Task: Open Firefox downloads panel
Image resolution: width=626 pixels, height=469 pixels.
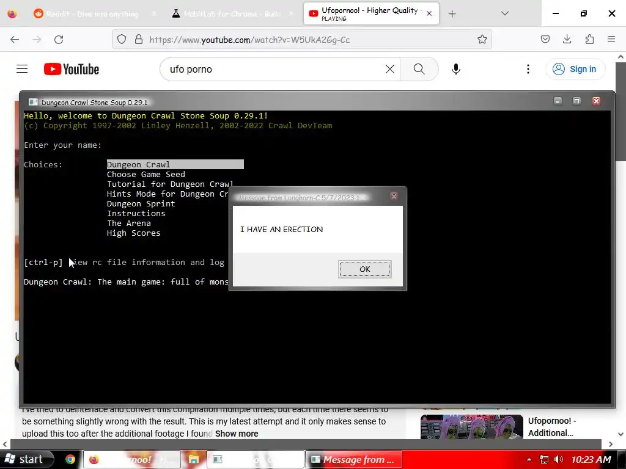Action: point(567,39)
